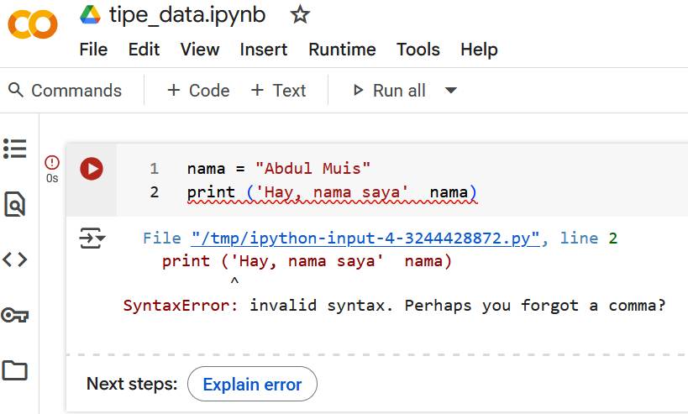Open the Table of contents sidebar
The height and width of the screenshot is (414, 688).
[x=15, y=149]
